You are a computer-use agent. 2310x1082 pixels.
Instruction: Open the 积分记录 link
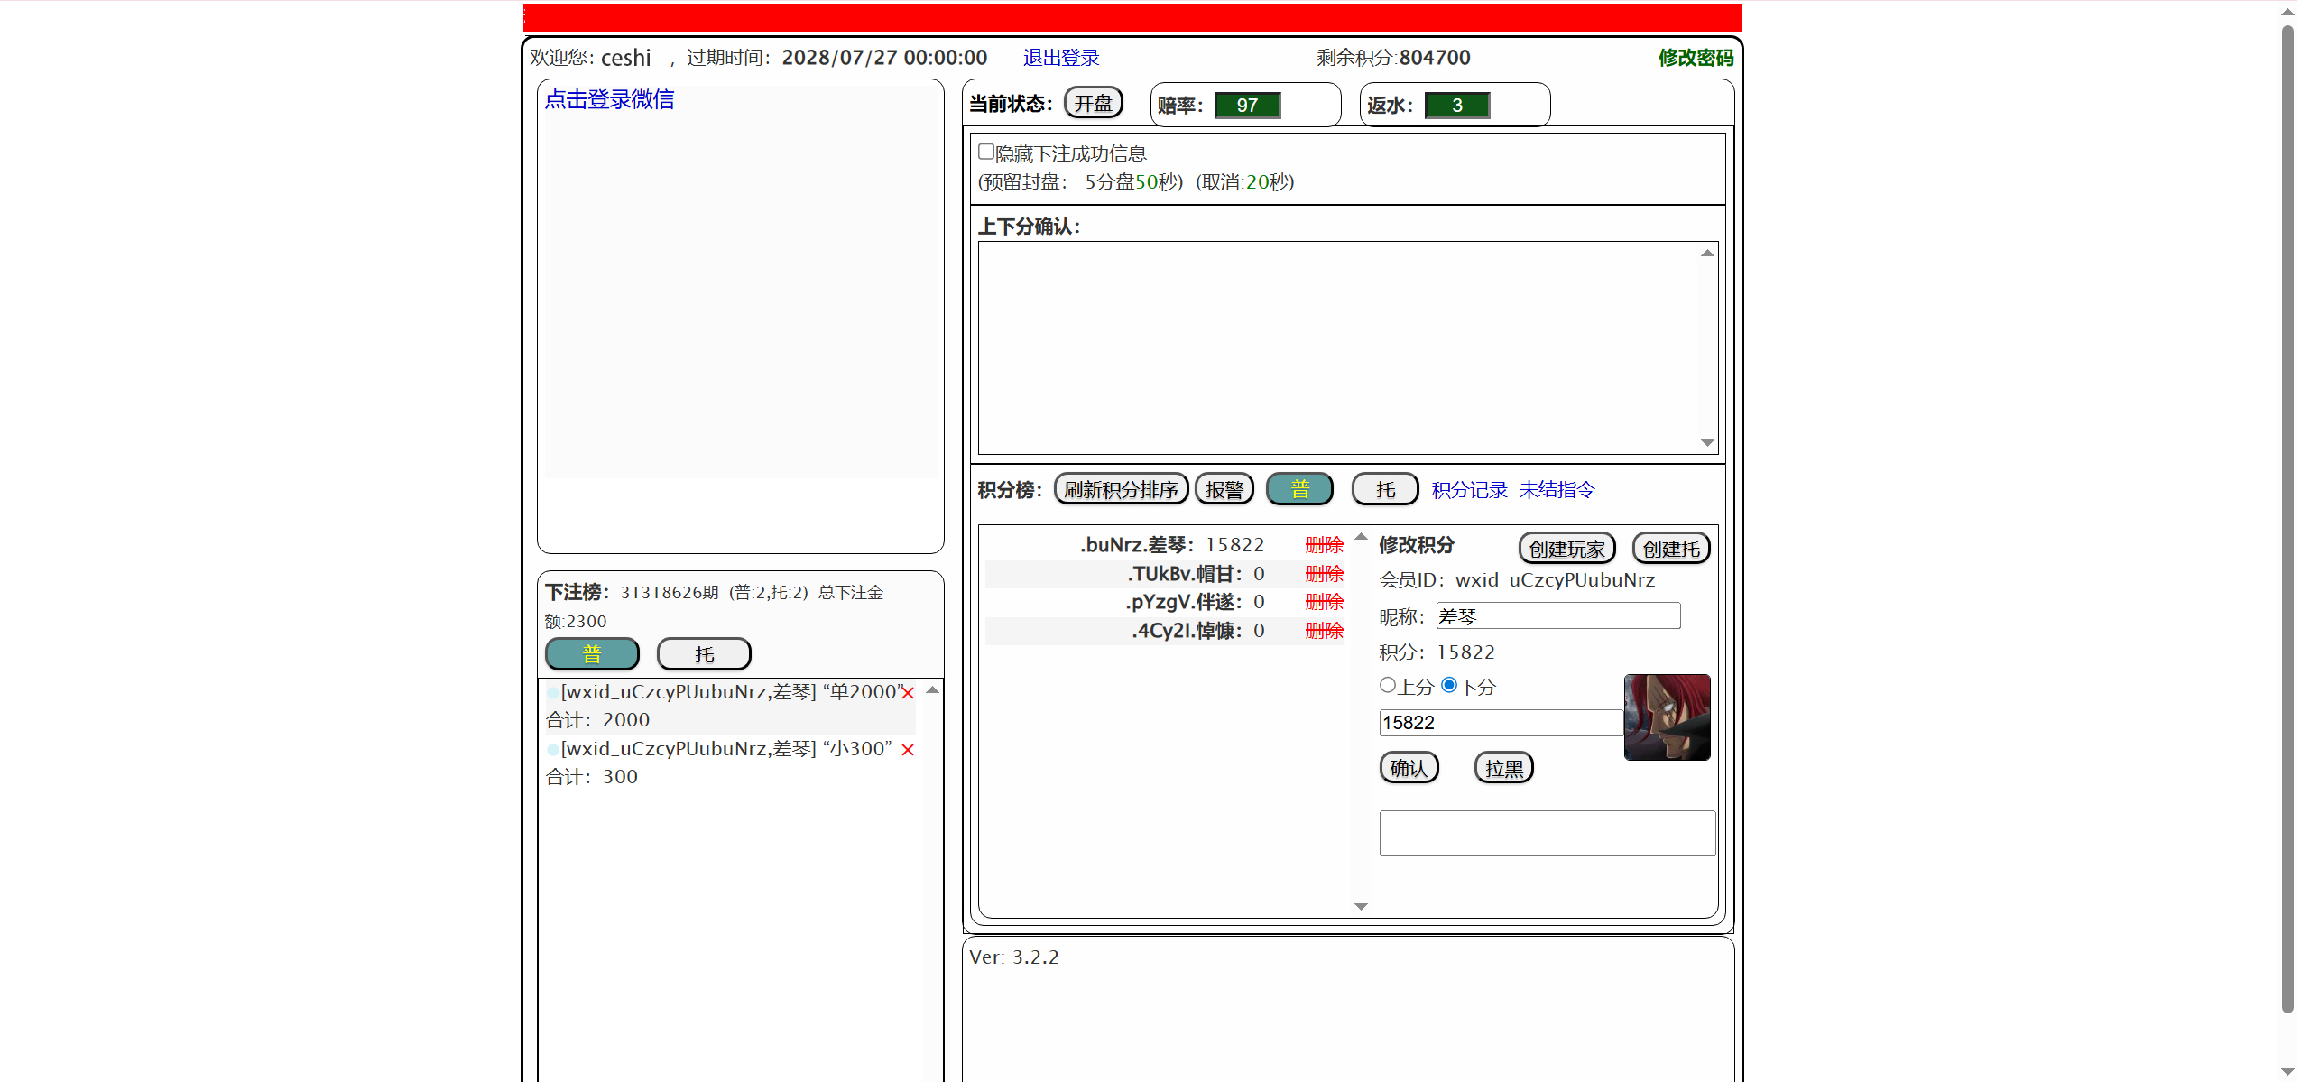point(1469,490)
